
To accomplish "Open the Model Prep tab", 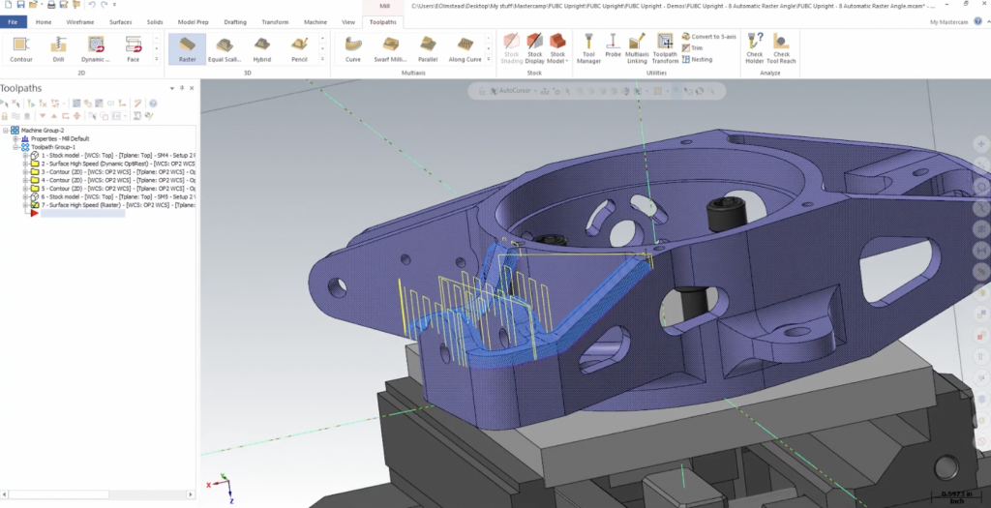I will (193, 22).
